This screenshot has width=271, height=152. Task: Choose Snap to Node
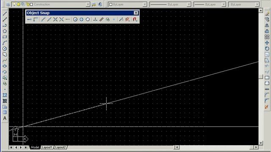pos(114,19)
